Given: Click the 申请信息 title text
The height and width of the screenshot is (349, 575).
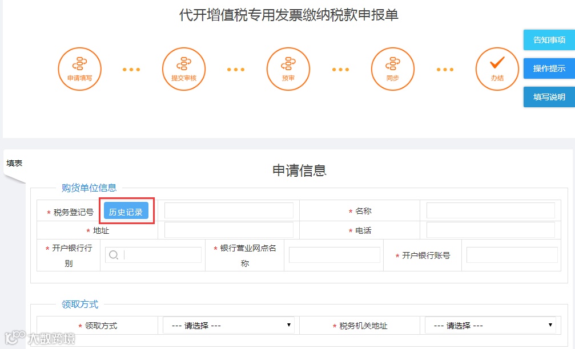Looking at the screenshot, I should (x=299, y=171).
